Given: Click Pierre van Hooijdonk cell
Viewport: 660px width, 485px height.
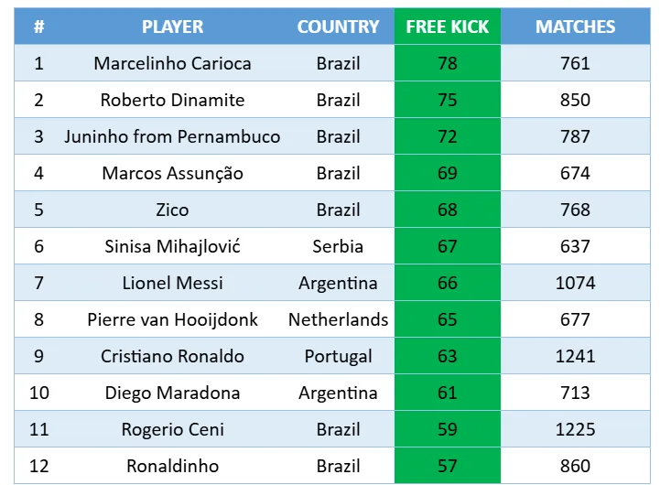Looking at the screenshot, I should click(172, 319).
